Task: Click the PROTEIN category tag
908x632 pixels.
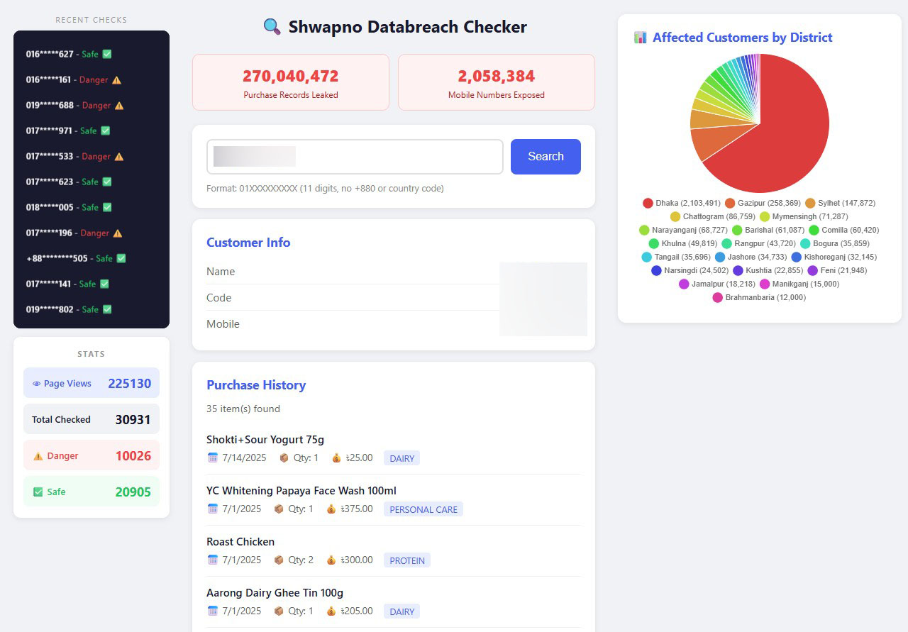Action: [407, 560]
